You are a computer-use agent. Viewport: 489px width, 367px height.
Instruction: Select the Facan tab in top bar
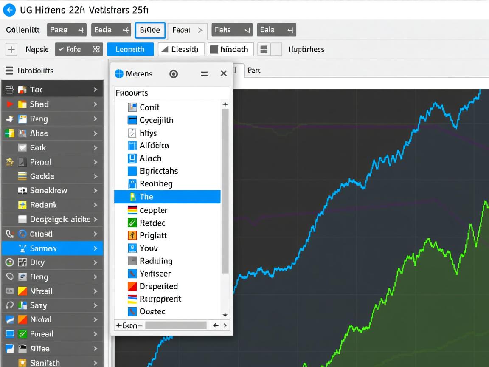pos(187,30)
